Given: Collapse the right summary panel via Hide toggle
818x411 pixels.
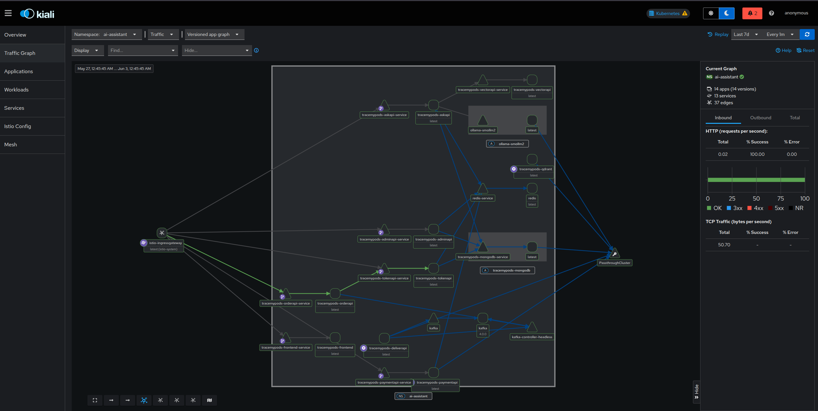Looking at the screenshot, I should pyautogui.click(x=697, y=392).
